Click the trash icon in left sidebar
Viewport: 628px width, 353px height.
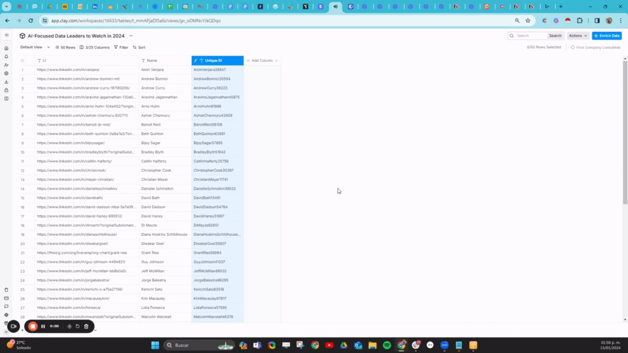pyautogui.click(x=6, y=289)
